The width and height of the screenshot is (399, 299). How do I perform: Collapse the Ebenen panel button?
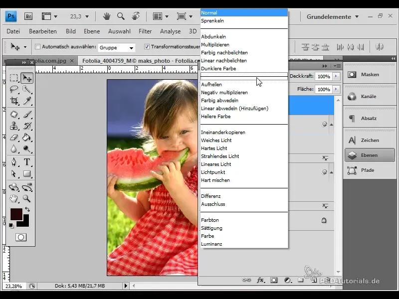point(370,155)
